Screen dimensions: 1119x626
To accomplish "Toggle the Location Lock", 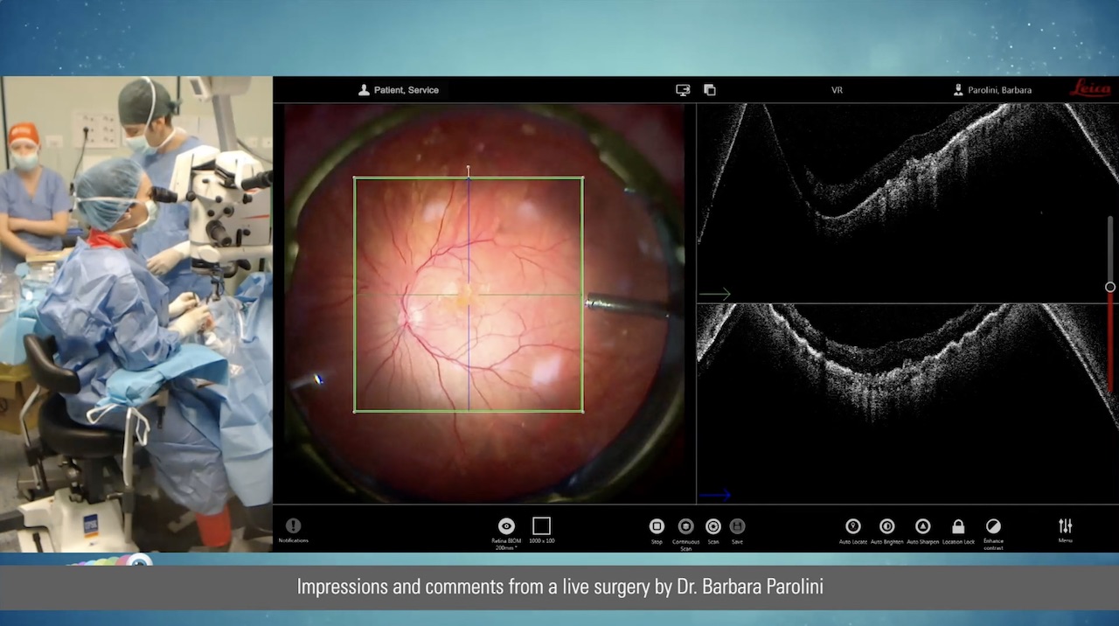I will click(958, 526).
